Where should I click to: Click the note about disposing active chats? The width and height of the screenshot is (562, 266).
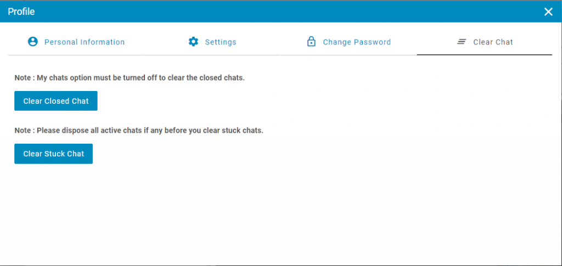pyautogui.click(x=149, y=131)
